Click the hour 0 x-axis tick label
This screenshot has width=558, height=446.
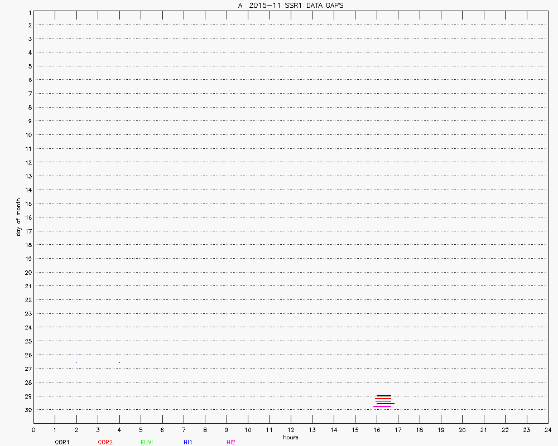[x=34, y=430]
